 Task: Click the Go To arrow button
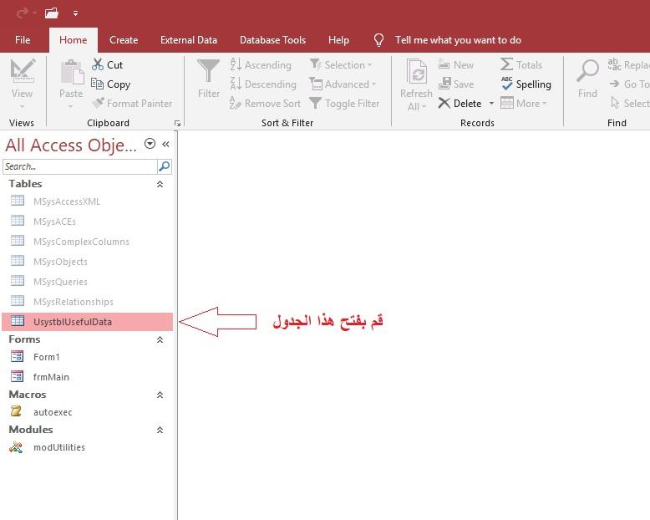pos(629,84)
